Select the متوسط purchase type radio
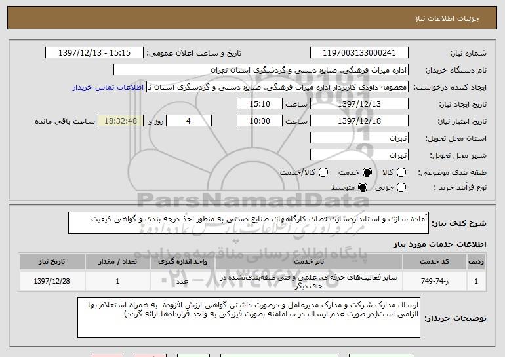The height and width of the screenshot is (357, 505). coord(362,187)
